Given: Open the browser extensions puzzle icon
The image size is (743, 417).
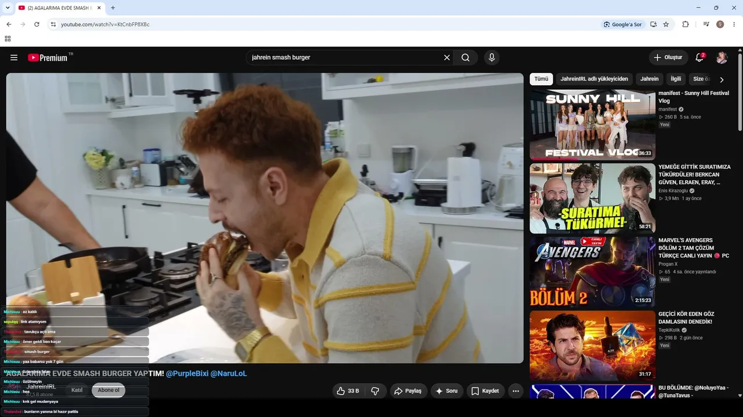Looking at the screenshot, I should (686, 24).
